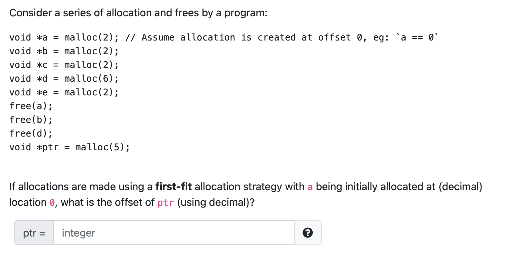Click the "void *ptr = malloc(5);" line
529x264 pixels.
click(69, 147)
